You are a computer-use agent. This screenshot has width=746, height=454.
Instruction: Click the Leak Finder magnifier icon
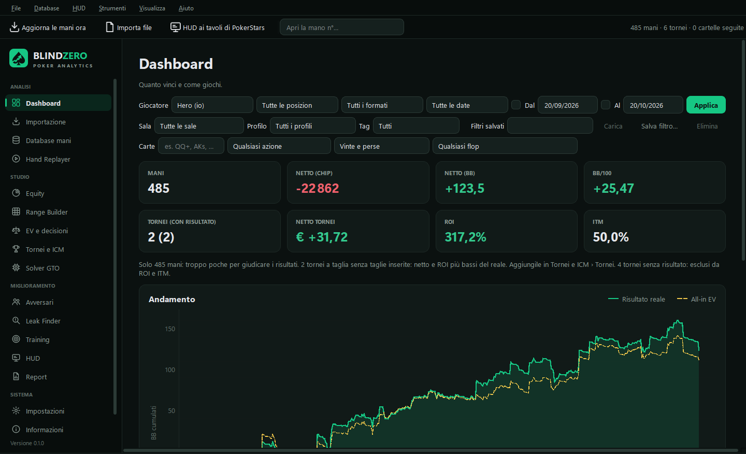16,320
